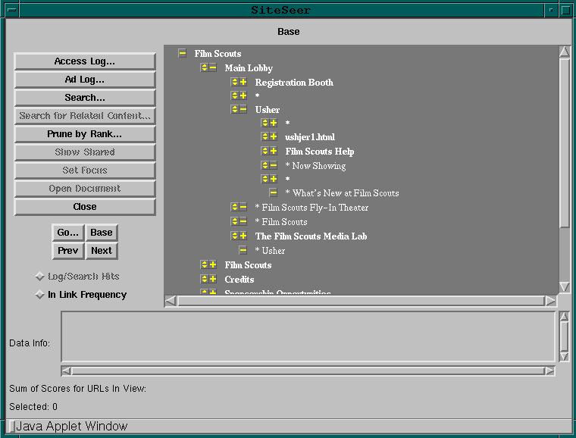Click the Data Info scroll-down arrow
Viewport: 576px width, 438px height.
pos(564,357)
